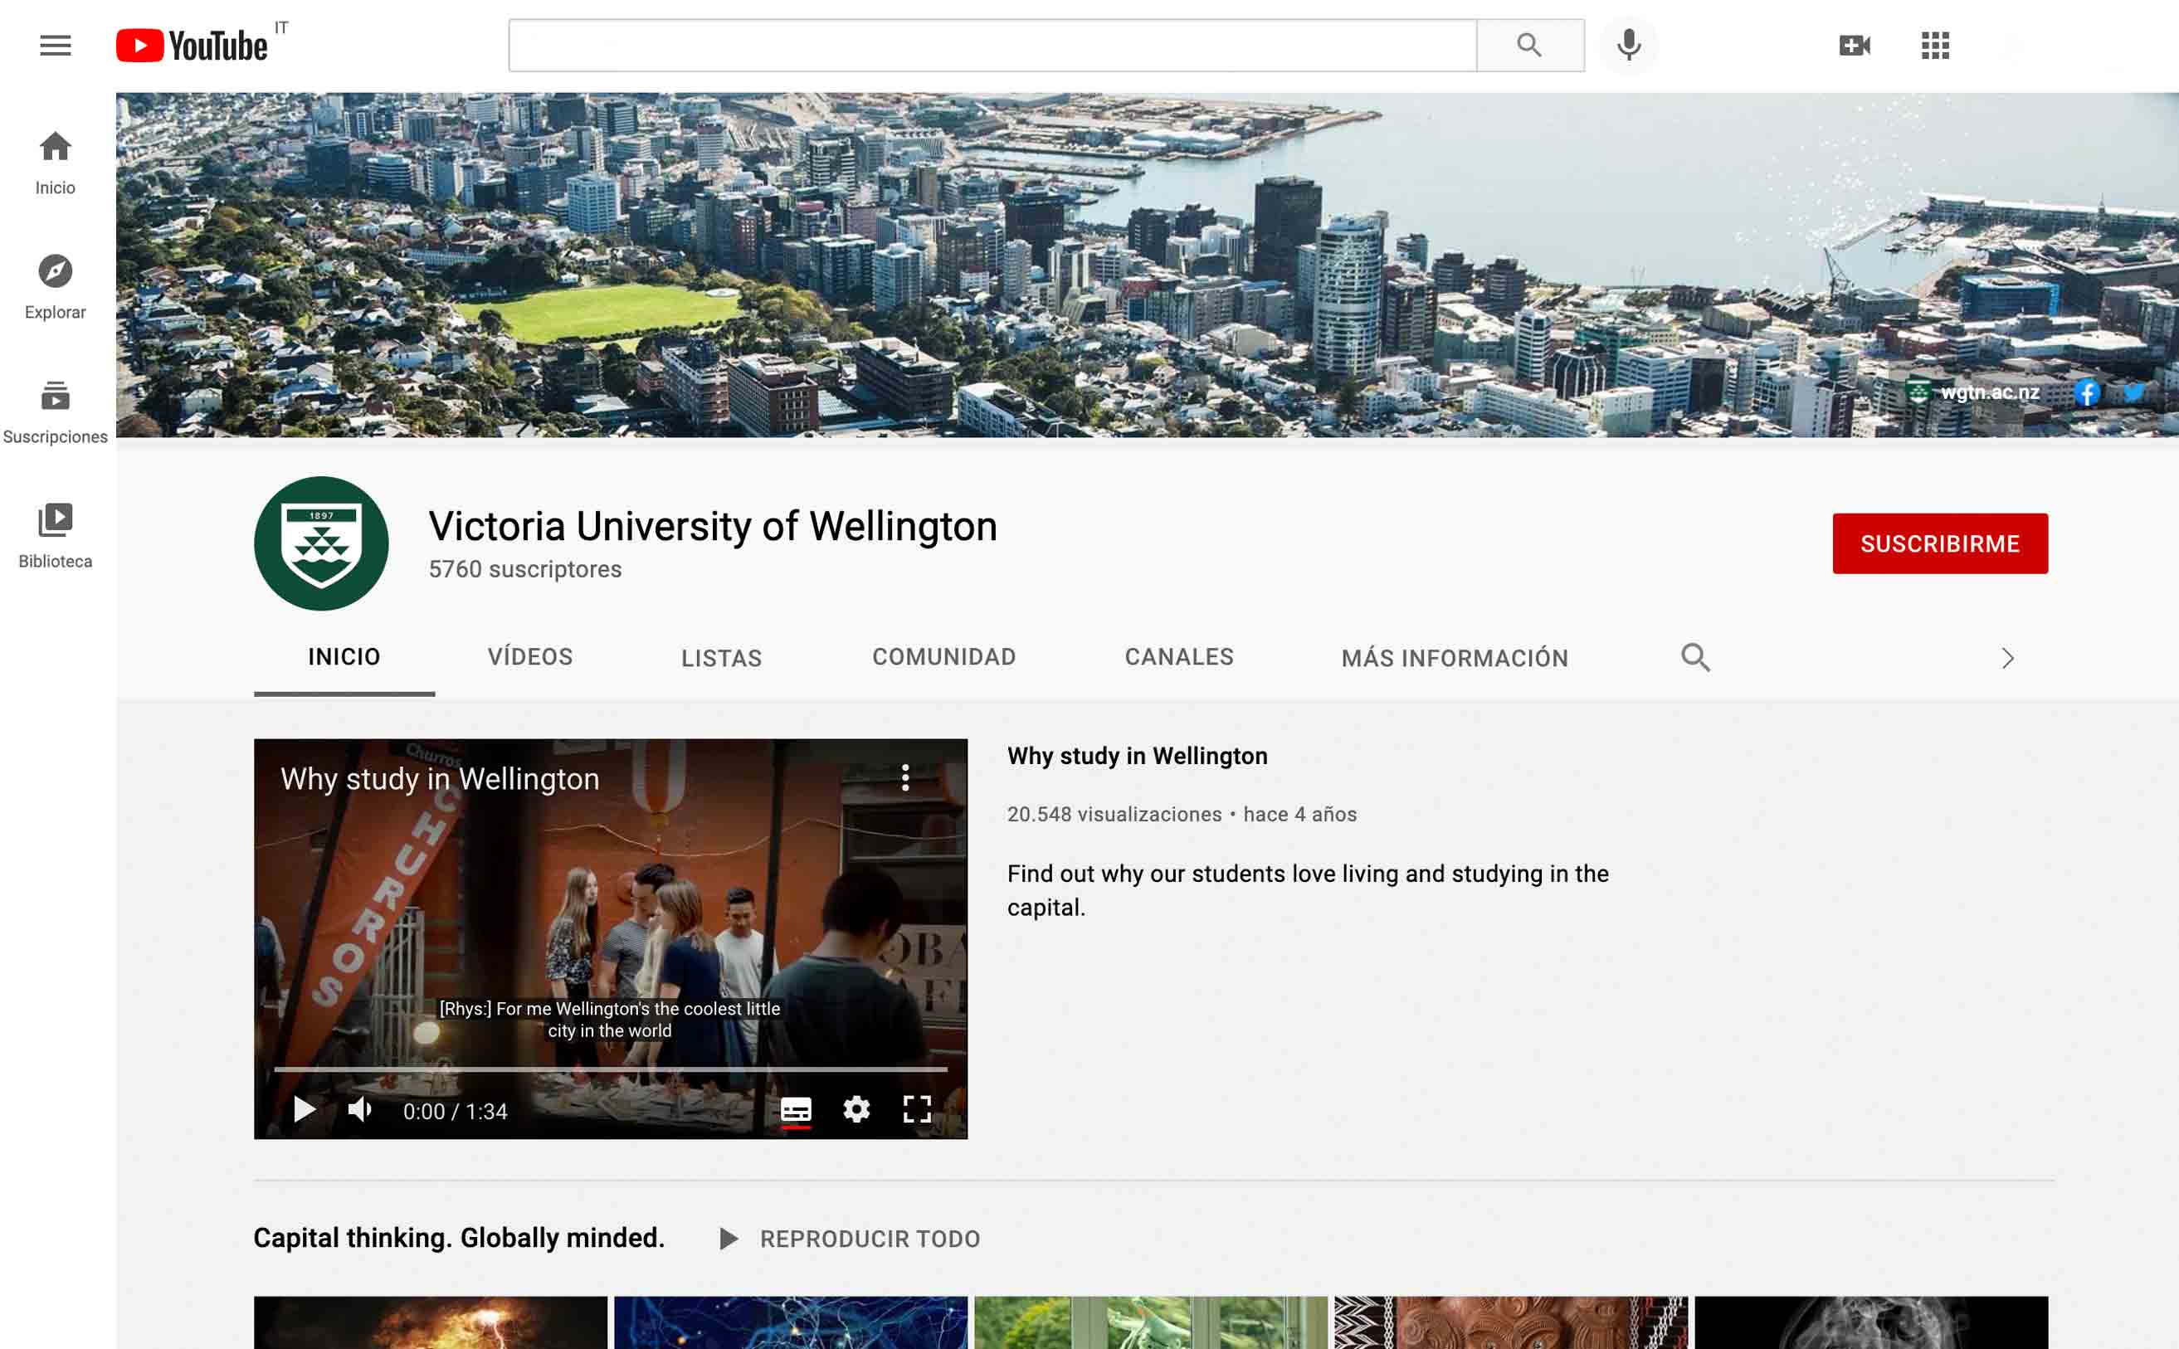Click 'Capital thinking. Globally minded.' heading
The width and height of the screenshot is (2179, 1349).
[x=459, y=1239]
